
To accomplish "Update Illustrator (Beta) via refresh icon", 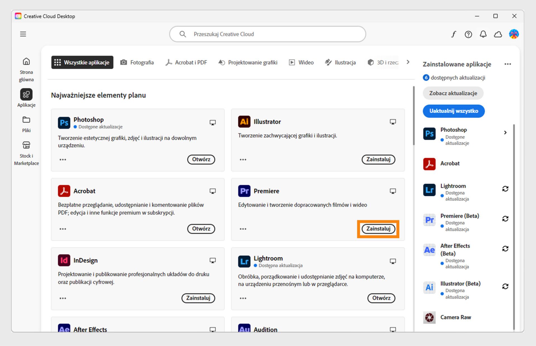I will 505,286.
